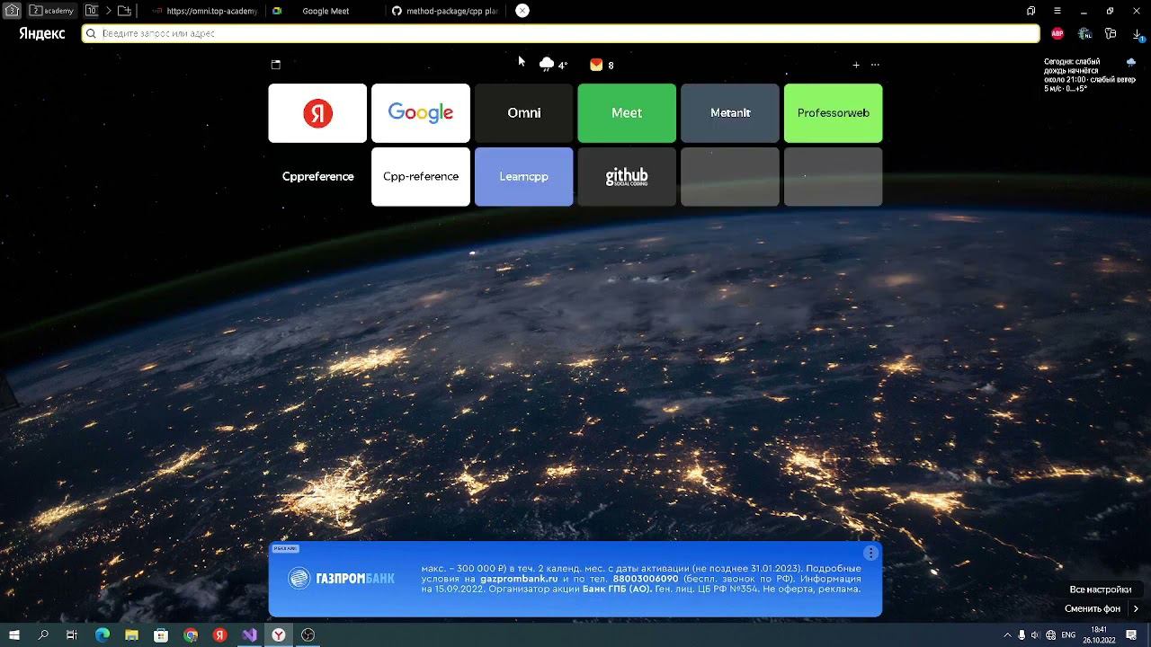Expand tab groups chevron arrow
This screenshot has height=647, width=1151.
(108, 11)
